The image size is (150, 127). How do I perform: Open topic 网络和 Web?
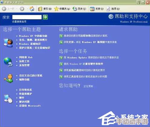click(x=26, y=57)
